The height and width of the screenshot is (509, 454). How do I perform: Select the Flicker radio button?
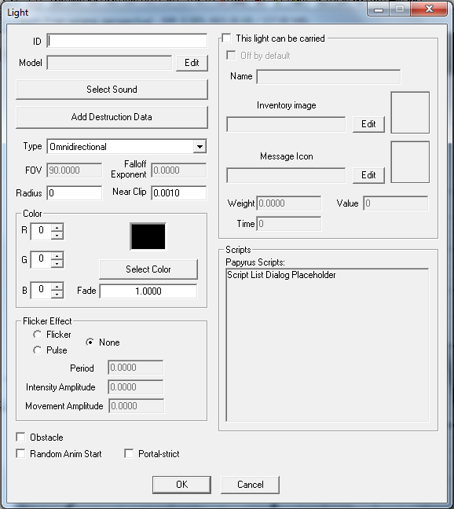tap(38, 335)
